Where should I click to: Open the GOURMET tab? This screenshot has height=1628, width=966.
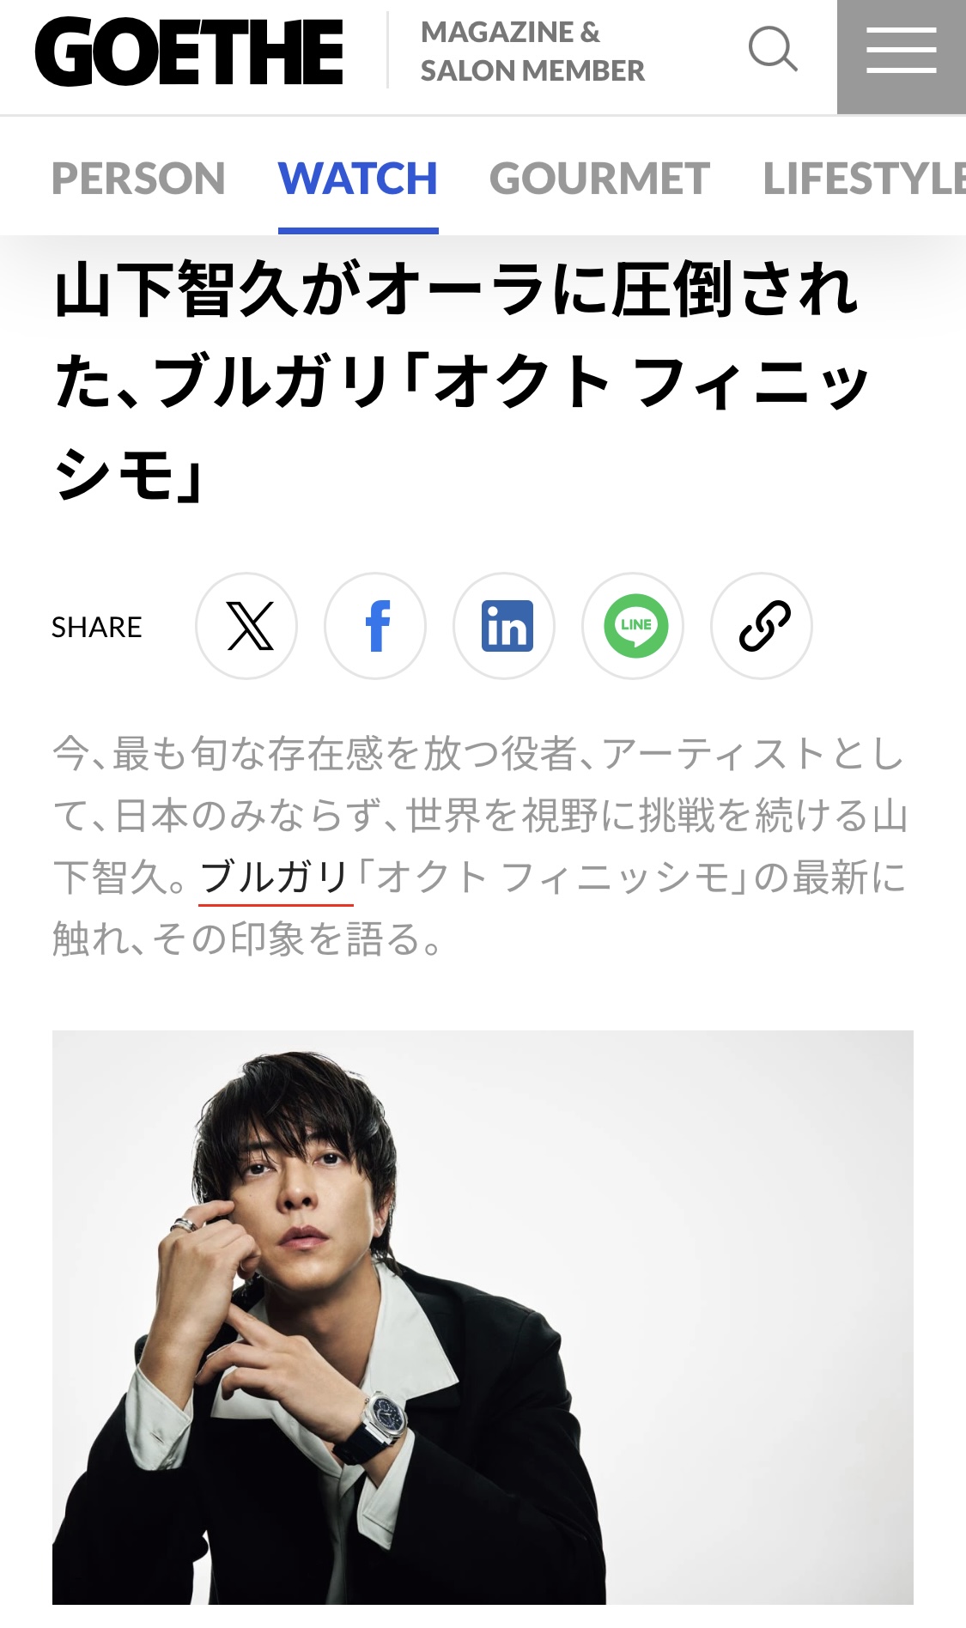[599, 179]
